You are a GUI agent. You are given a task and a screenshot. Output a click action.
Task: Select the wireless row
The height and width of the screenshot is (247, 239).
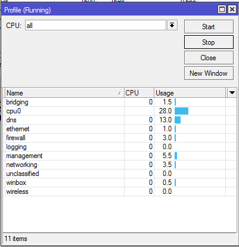click(x=120, y=192)
